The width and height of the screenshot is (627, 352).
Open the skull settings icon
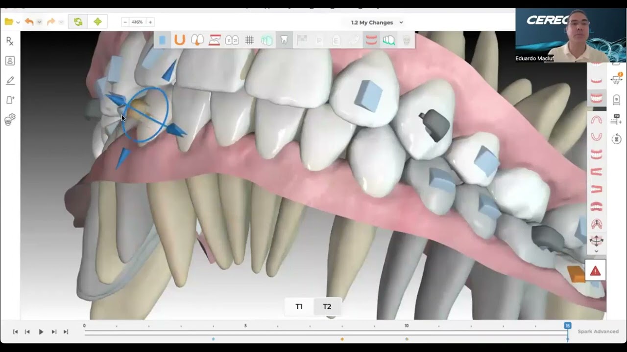click(x=10, y=119)
